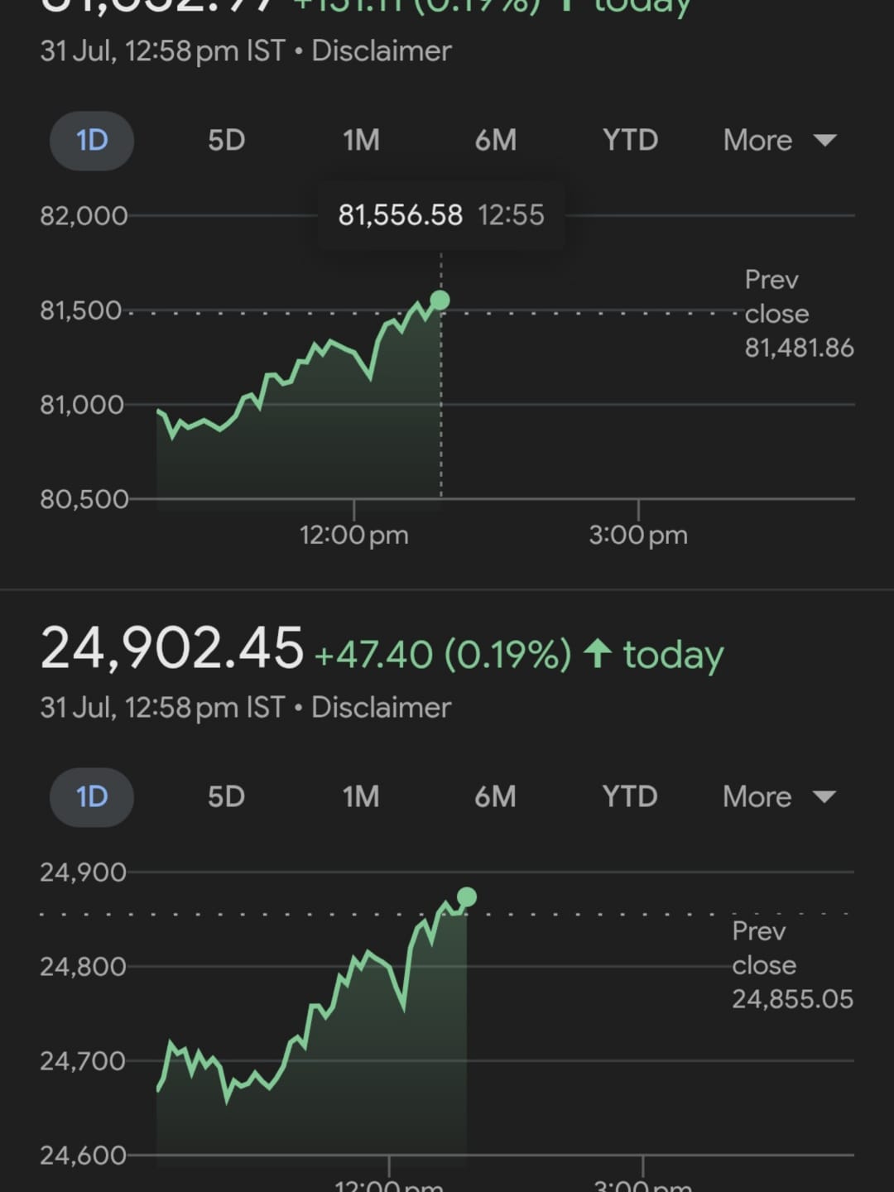Select the 5D tab above the 81,556.58 chart

click(x=226, y=140)
